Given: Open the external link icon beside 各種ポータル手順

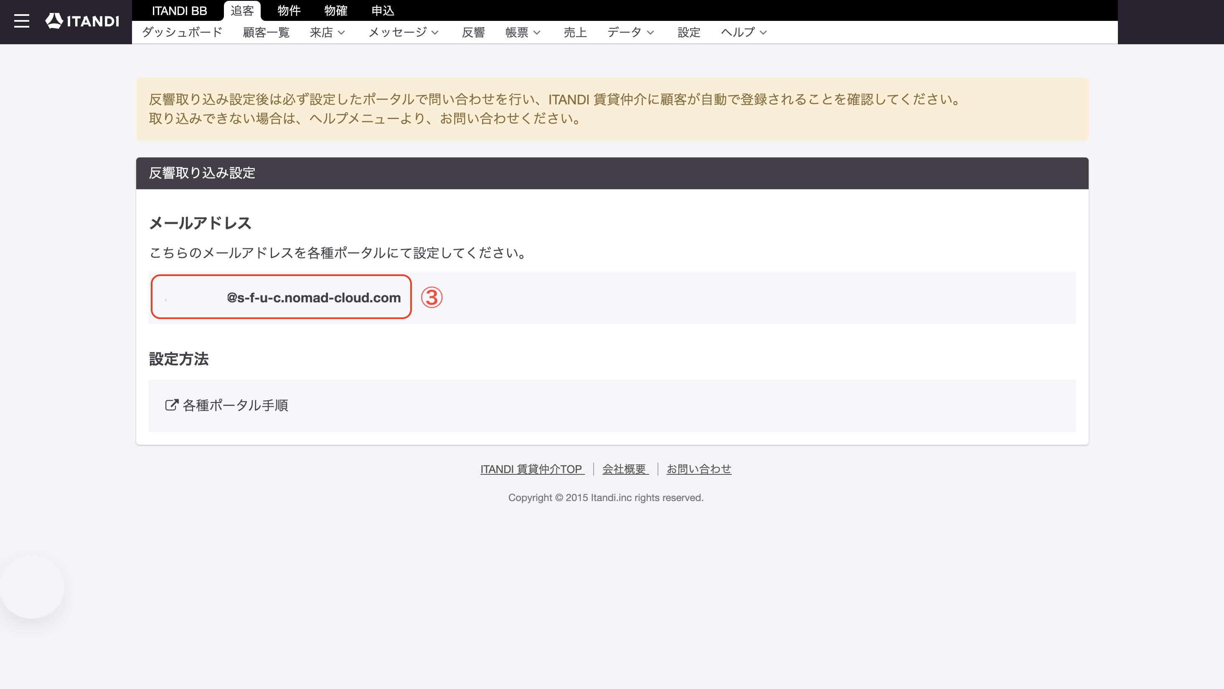Looking at the screenshot, I should (x=172, y=405).
